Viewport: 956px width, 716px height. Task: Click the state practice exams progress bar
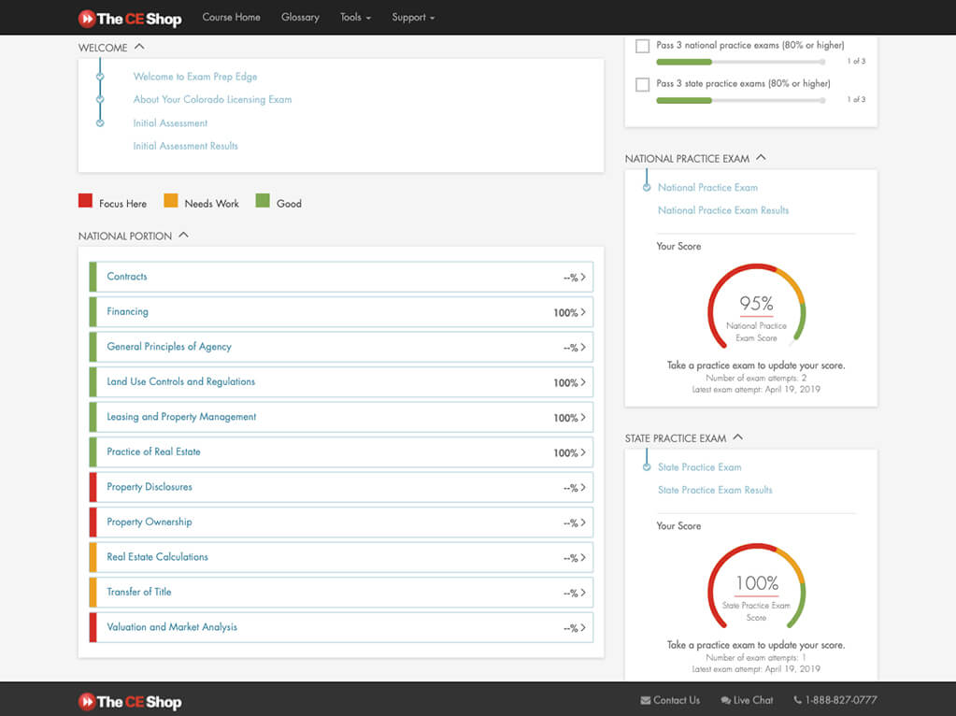pyautogui.click(x=740, y=100)
